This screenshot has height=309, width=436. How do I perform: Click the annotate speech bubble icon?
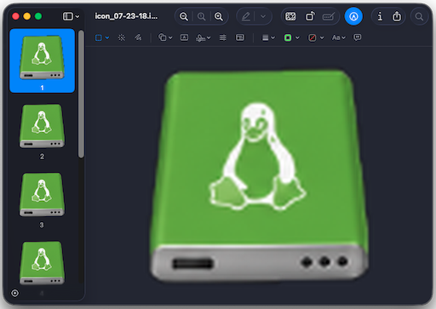[358, 37]
